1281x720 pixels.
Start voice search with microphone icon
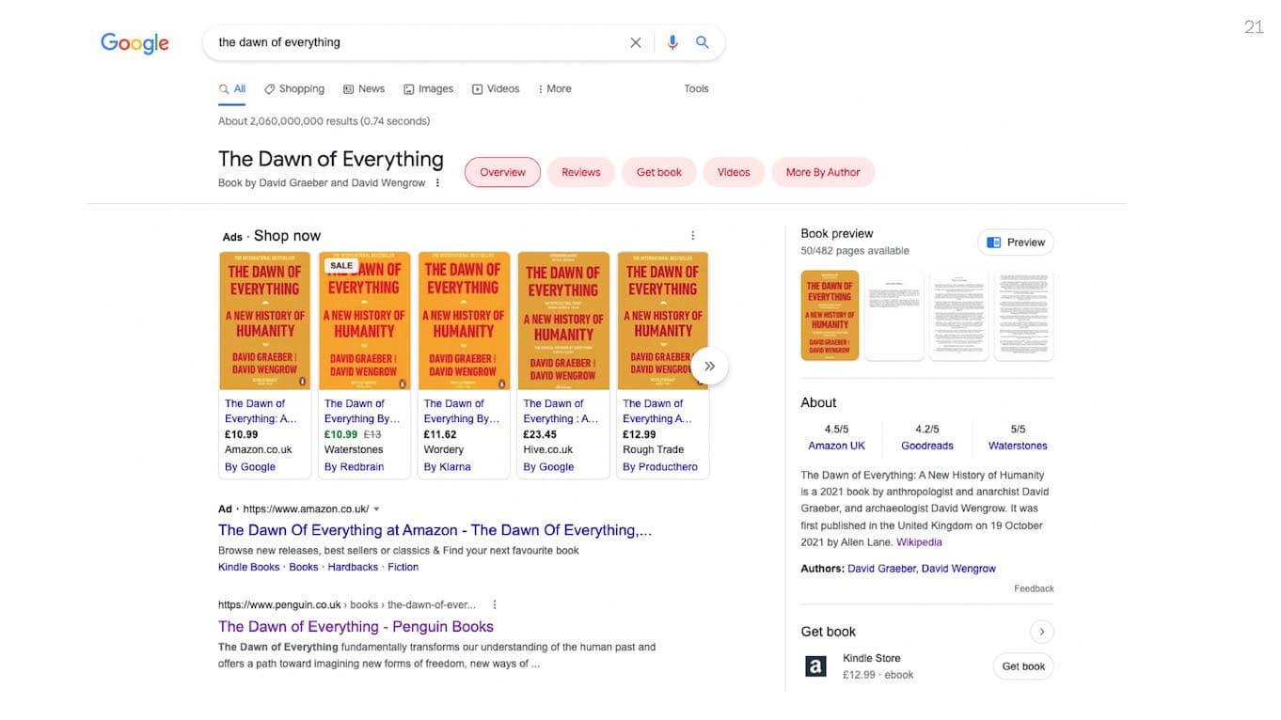coord(672,42)
